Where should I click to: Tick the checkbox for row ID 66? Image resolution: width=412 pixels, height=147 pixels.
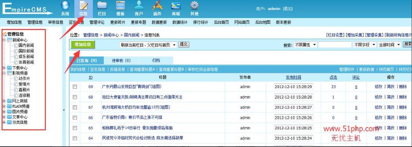pos(75,118)
